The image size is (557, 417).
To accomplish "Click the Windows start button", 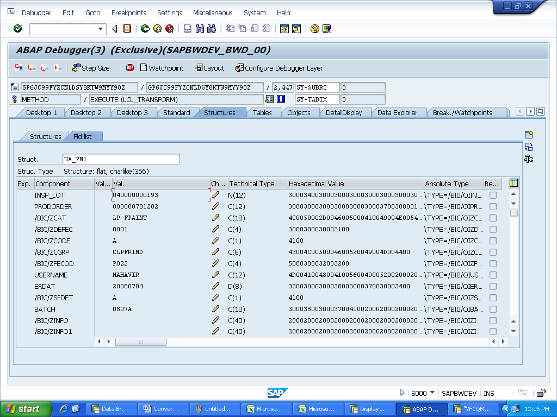I will (26, 409).
